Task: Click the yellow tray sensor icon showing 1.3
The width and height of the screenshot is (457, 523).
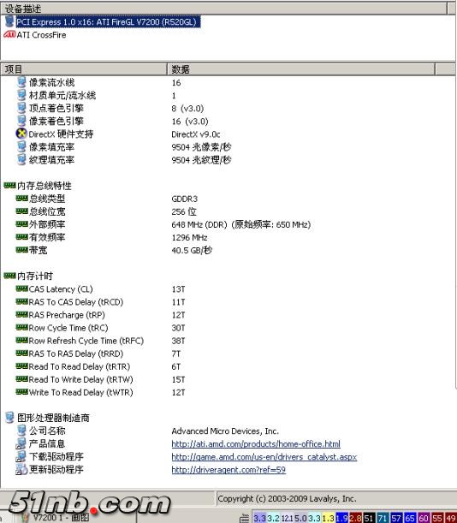Action: click(x=329, y=518)
